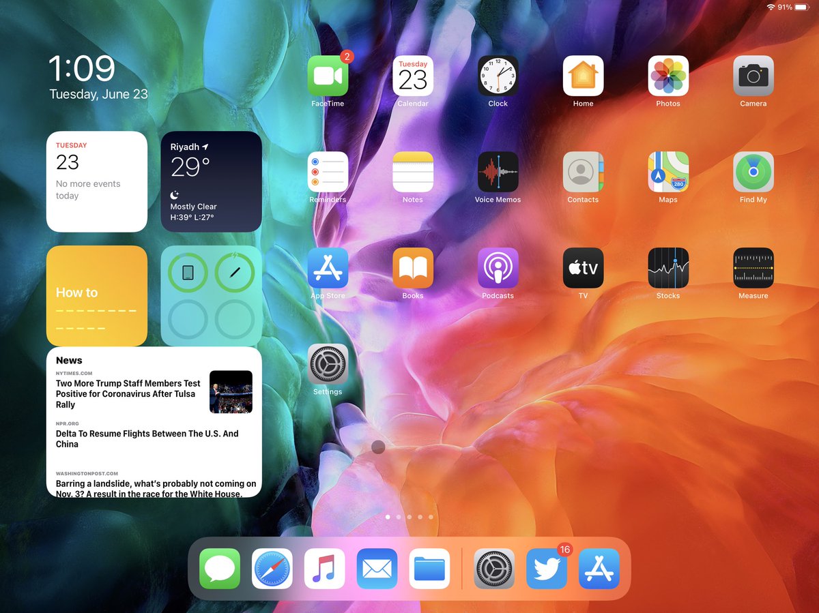Open the yellow How to tips widget

[x=97, y=297]
